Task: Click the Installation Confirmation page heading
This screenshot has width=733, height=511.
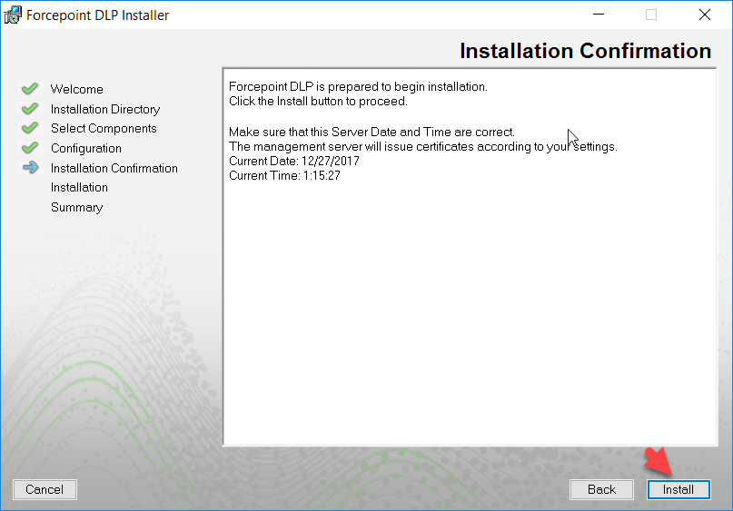Action: (x=585, y=51)
